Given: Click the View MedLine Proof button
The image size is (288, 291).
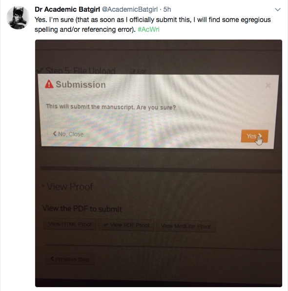Looking at the screenshot, I should pos(186,226).
